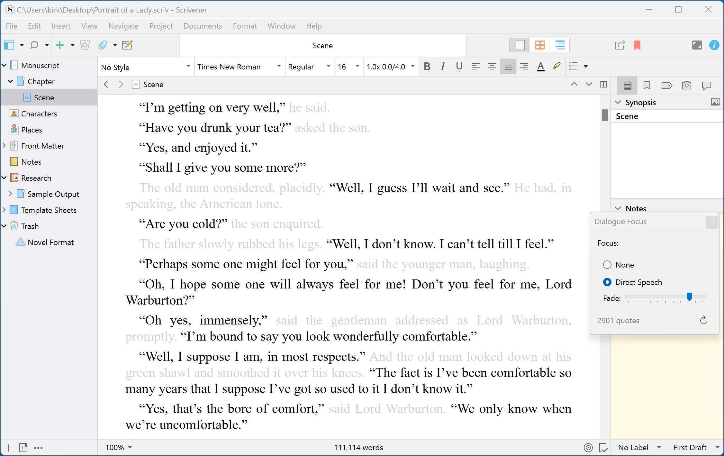Toggle the split editor button
This screenshot has width=724, height=456.
point(603,85)
